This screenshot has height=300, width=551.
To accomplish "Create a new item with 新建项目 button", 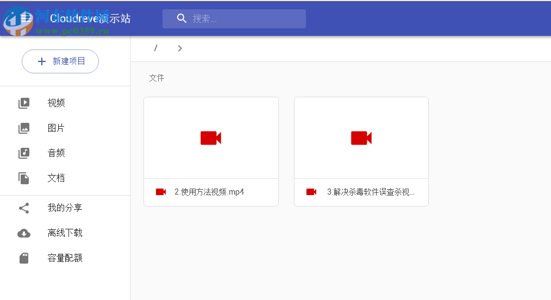I will point(60,61).
